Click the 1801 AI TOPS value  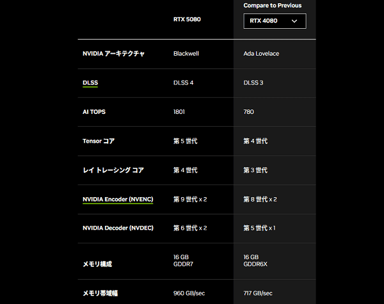[179, 112]
